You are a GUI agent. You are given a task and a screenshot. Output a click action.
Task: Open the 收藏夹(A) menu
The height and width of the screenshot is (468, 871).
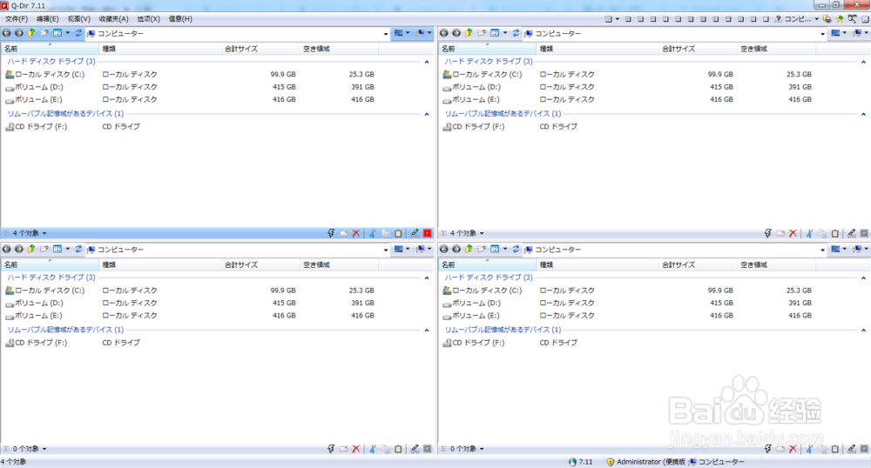click(x=113, y=19)
